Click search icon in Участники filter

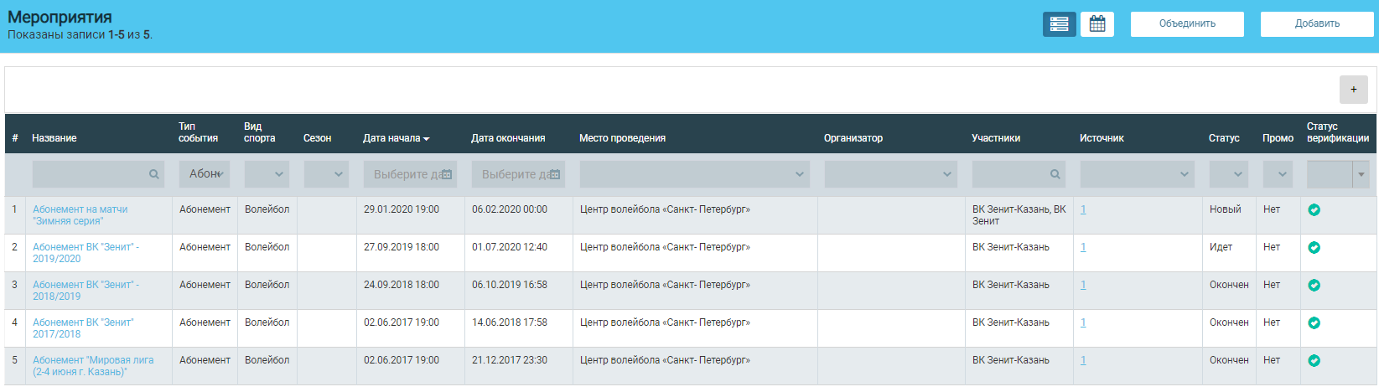click(x=1055, y=174)
